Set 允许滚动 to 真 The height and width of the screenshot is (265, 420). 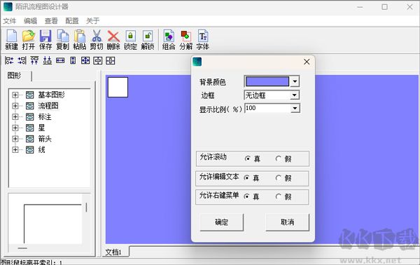247,158
